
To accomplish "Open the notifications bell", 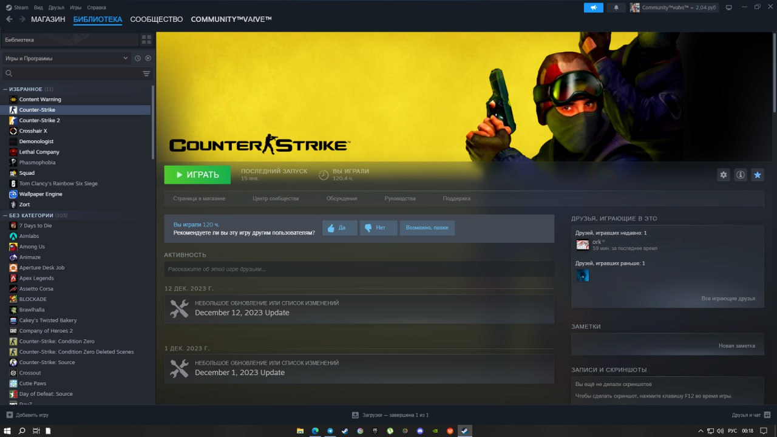I will [x=616, y=7].
